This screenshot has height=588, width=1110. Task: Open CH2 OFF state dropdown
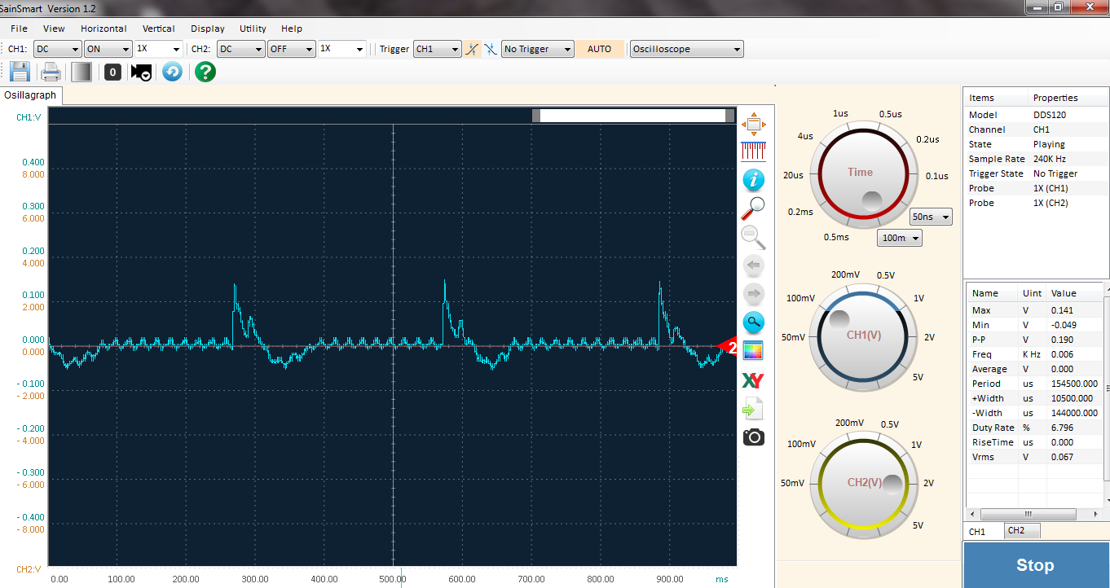point(291,49)
